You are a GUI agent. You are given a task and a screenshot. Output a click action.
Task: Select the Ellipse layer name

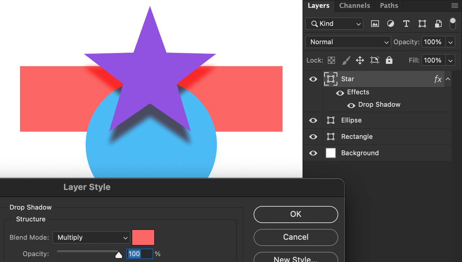[x=351, y=120]
